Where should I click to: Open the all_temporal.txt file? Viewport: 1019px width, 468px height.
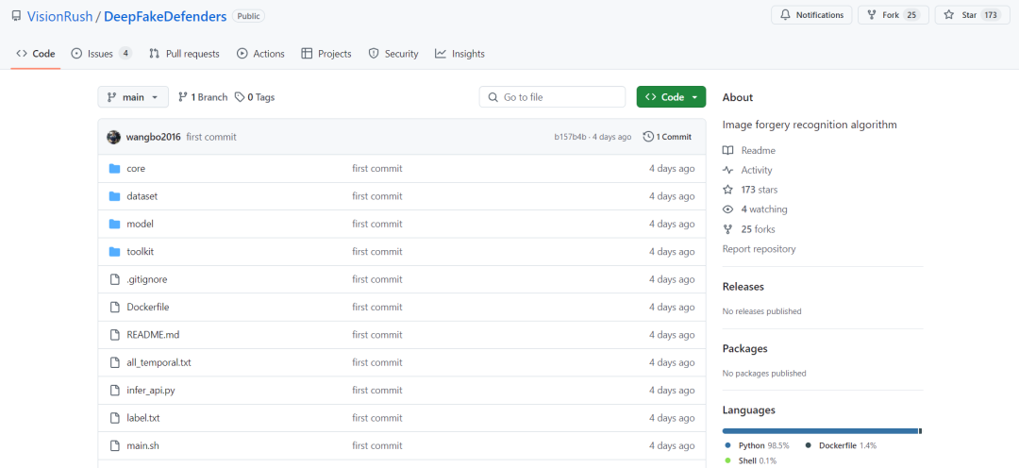[x=159, y=362]
